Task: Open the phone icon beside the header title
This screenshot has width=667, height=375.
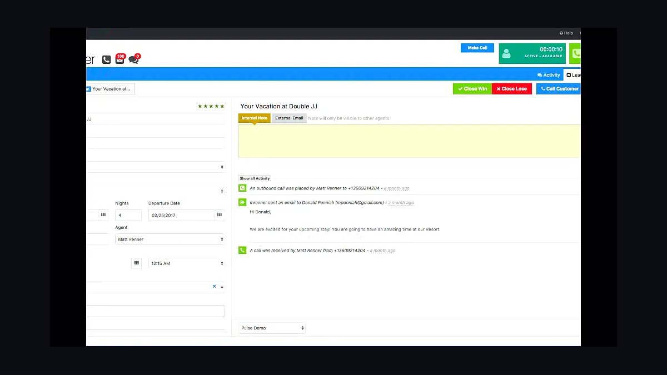Action: [x=106, y=59]
